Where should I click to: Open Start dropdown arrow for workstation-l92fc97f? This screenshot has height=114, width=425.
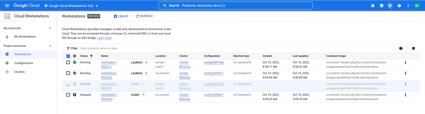(144, 84)
